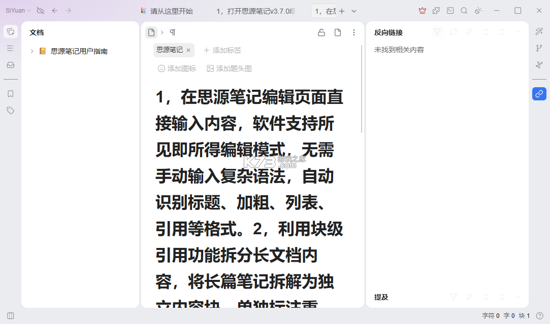Collapse all in 反向链接 panel
Viewport: 550px width, 324px height.
click(x=502, y=32)
